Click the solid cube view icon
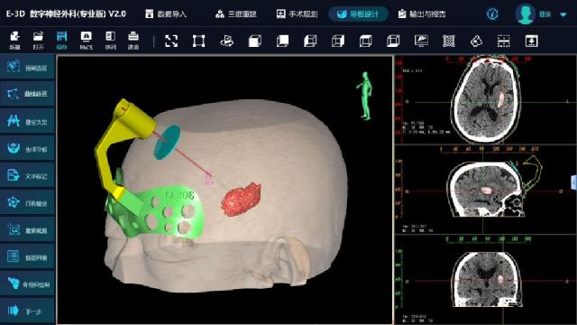The height and width of the screenshot is (325, 577). pos(254,41)
